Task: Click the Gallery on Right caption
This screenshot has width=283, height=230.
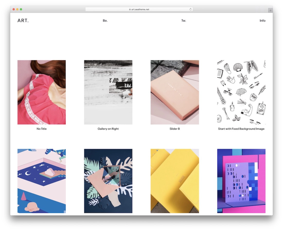Action: [108, 129]
